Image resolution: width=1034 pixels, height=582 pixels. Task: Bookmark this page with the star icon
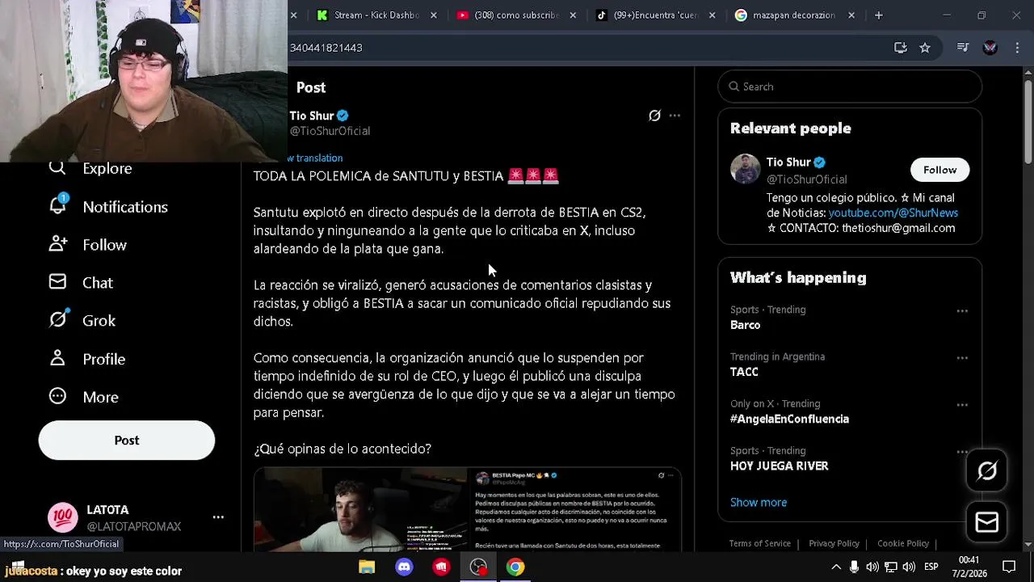click(x=925, y=48)
